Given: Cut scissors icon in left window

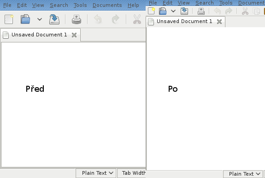Looking at the screenshot, I should (137, 19).
